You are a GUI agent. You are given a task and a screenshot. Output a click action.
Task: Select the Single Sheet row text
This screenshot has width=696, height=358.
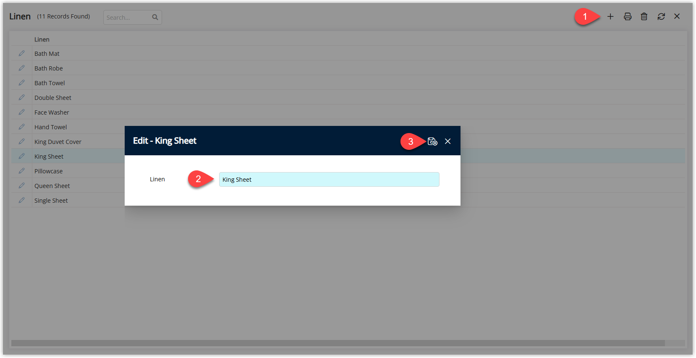pyautogui.click(x=51, y=201)
